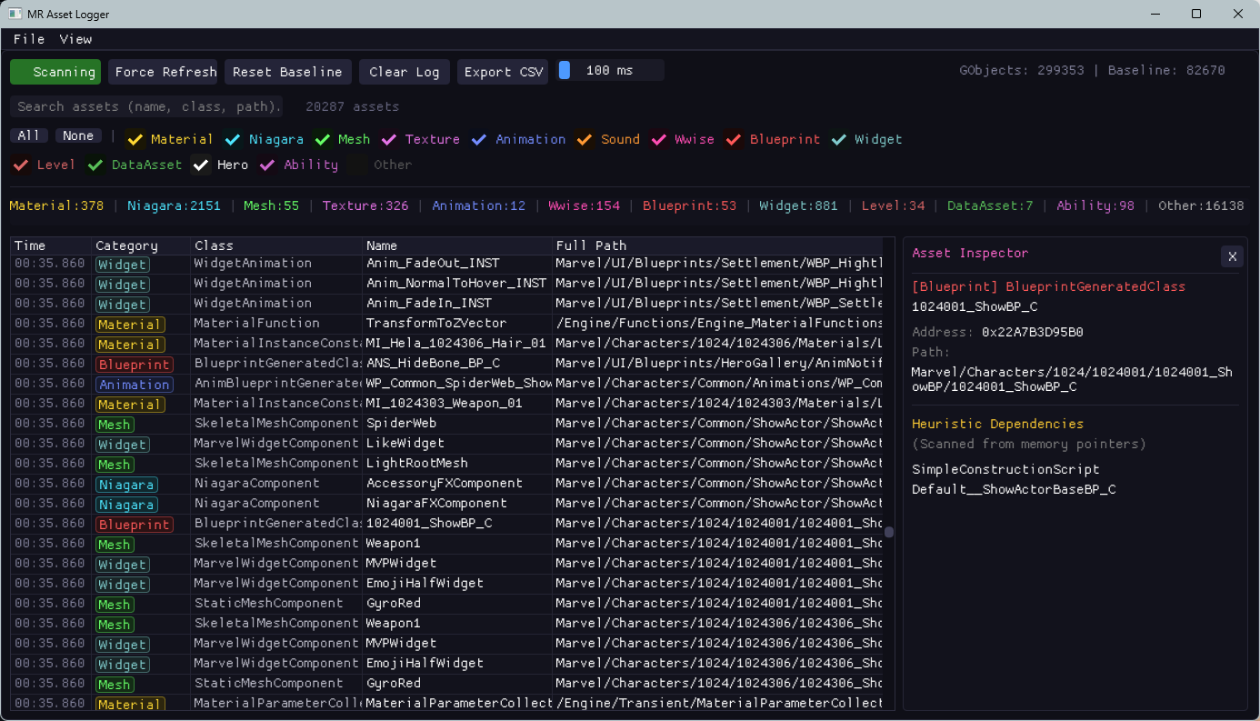Screen dimensions: 1260x721
Task: Select the MI_1024303_Weapon_01 row
Action: 446,403
